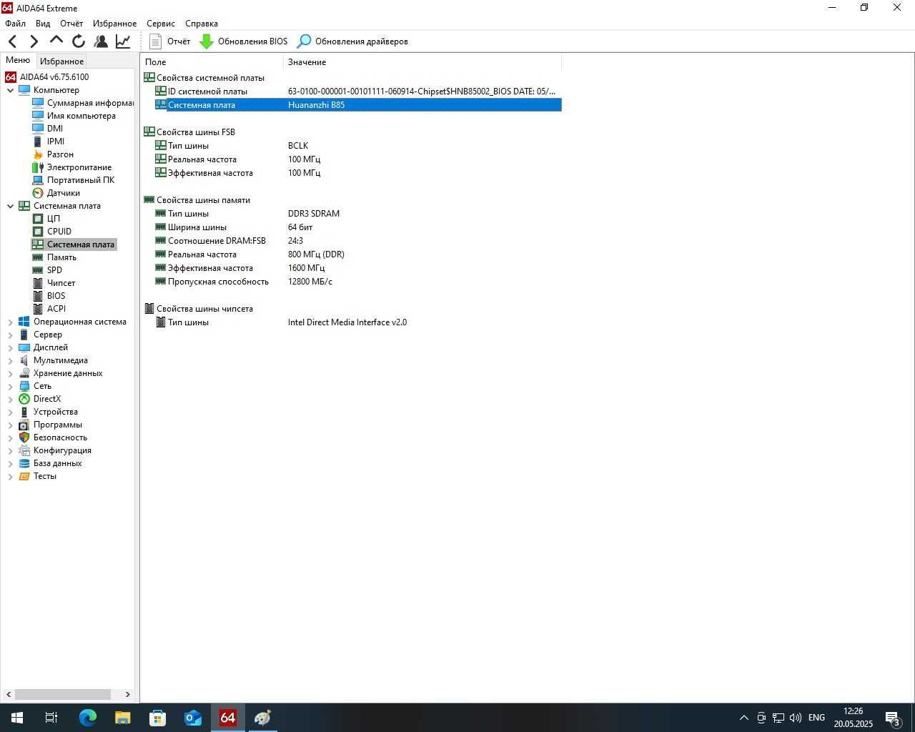Open the Файл menu
915x732 pixels.
(x=15, y=24)
